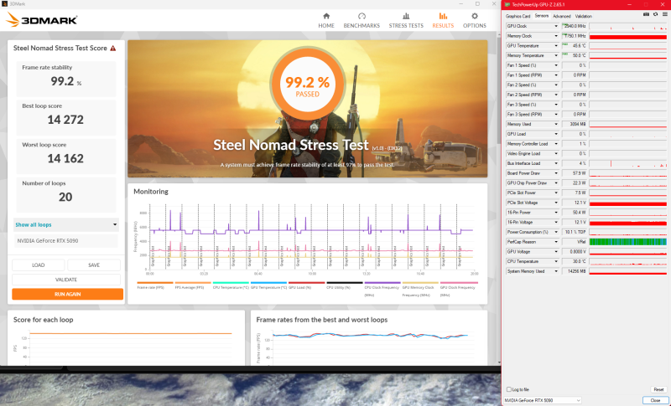Toggle the CPU Clock Frequency legend series
The height and width of the screenshot is (406, 671).
382,289
